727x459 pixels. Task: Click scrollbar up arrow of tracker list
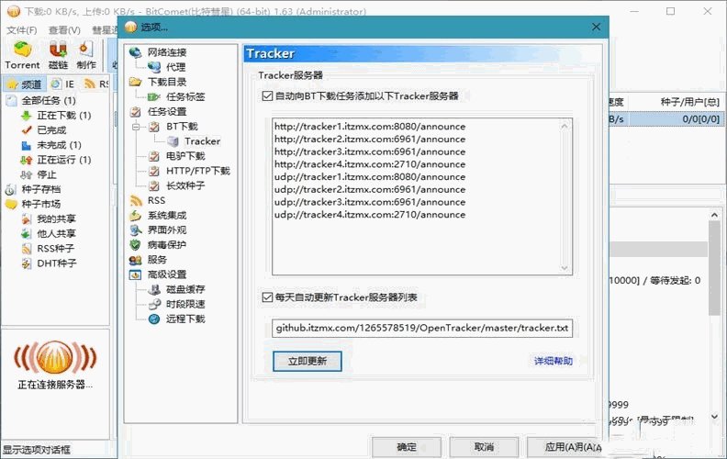(565, 126)
